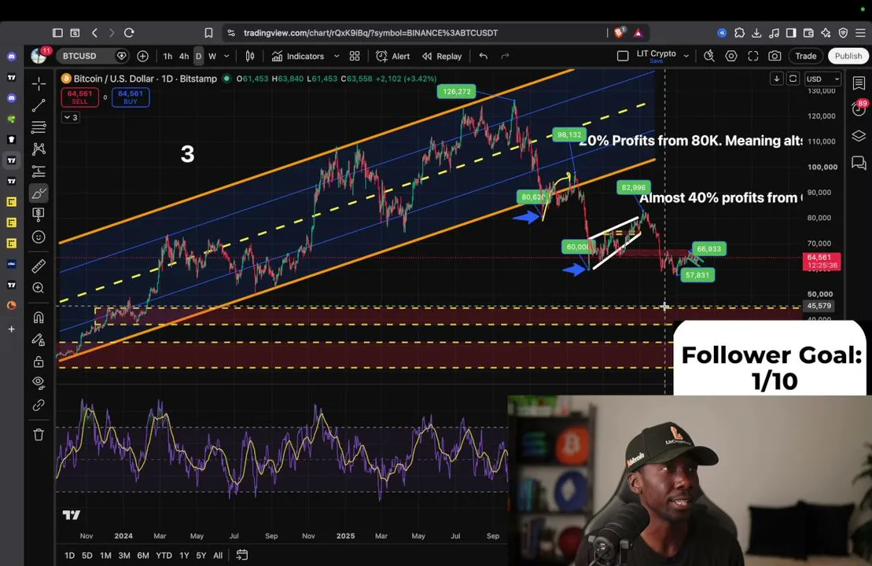Toggle stay in drawing mode pencil lock
The image size is (872, 566).
[39, 339]
